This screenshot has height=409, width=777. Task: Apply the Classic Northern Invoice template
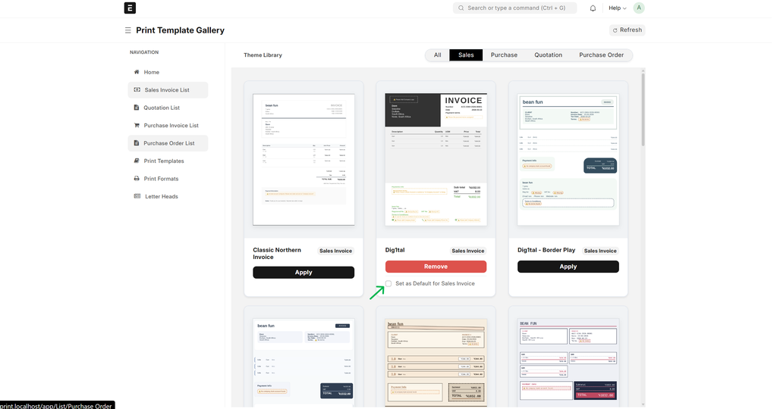[x=304, y=273]
